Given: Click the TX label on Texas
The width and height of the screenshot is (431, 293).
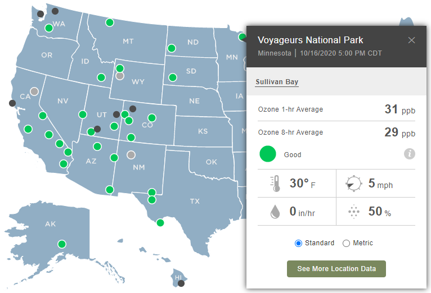Looking at the screenshot, I should 195,201.
